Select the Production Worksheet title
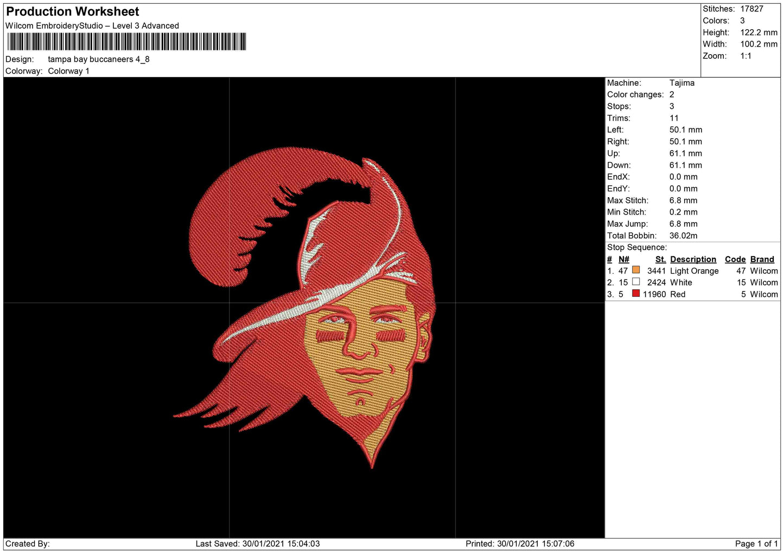The image size is (784, 551). 73,11
